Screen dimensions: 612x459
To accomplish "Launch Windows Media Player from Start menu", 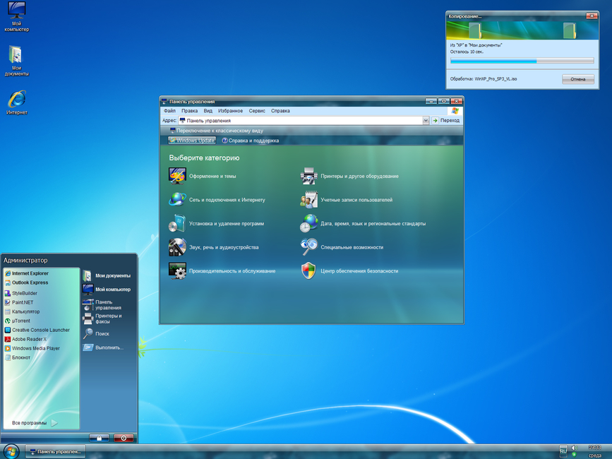I will point(32,348).
